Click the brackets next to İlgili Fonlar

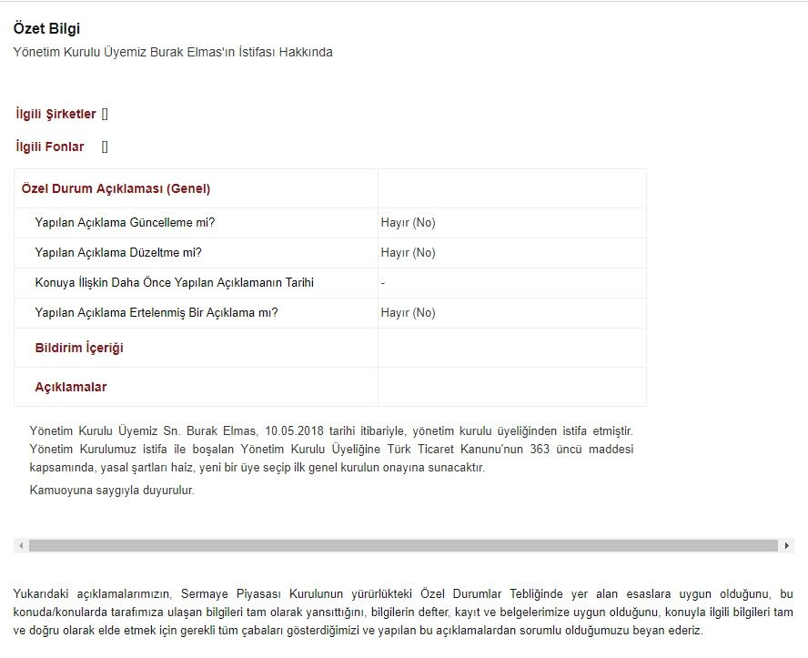pyautogui.click(x=105, y=147)
